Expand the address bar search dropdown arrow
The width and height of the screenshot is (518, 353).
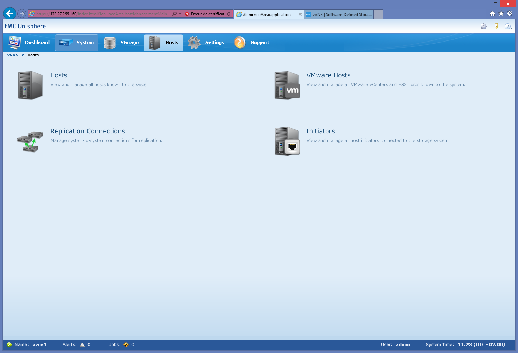180,14
